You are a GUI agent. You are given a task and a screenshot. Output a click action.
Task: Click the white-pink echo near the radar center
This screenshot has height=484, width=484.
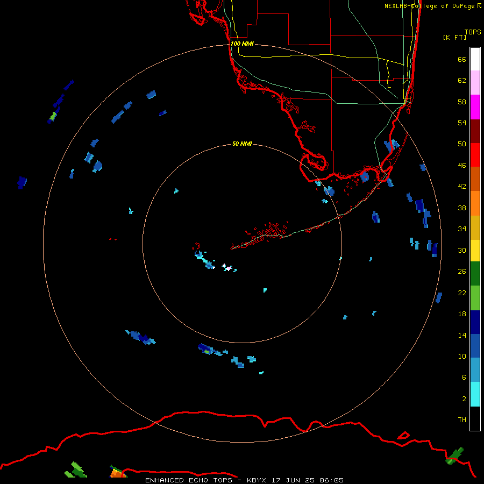click(x=227, y=268)
